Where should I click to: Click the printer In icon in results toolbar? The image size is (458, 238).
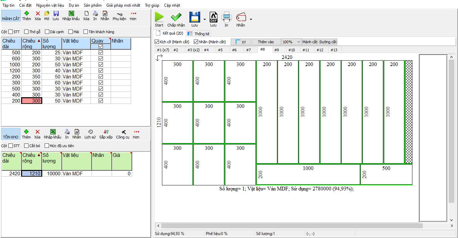click(226, 17)
